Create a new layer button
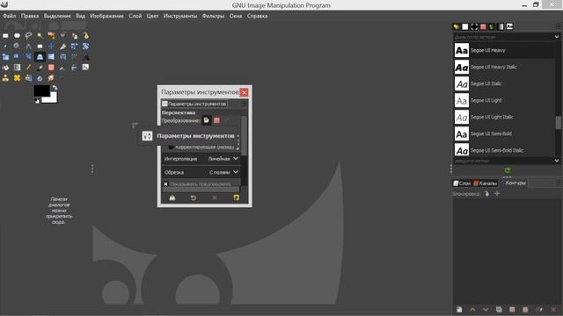The image size is (563, 316). [459, 310]
